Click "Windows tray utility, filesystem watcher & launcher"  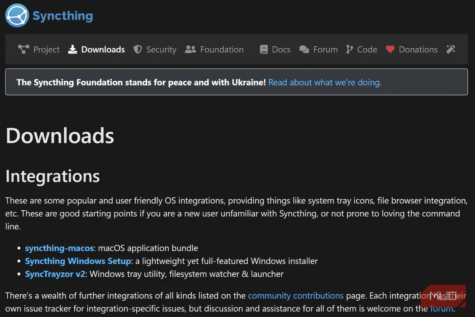(x=187, y=274)
